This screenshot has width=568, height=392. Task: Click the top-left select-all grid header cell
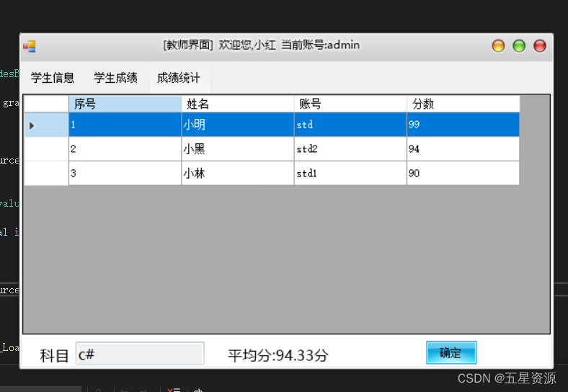[x=46, y=104]
